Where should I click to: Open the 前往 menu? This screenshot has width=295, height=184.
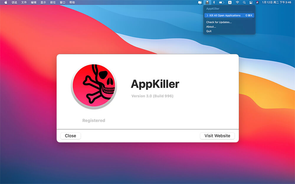tap(53, 2)
